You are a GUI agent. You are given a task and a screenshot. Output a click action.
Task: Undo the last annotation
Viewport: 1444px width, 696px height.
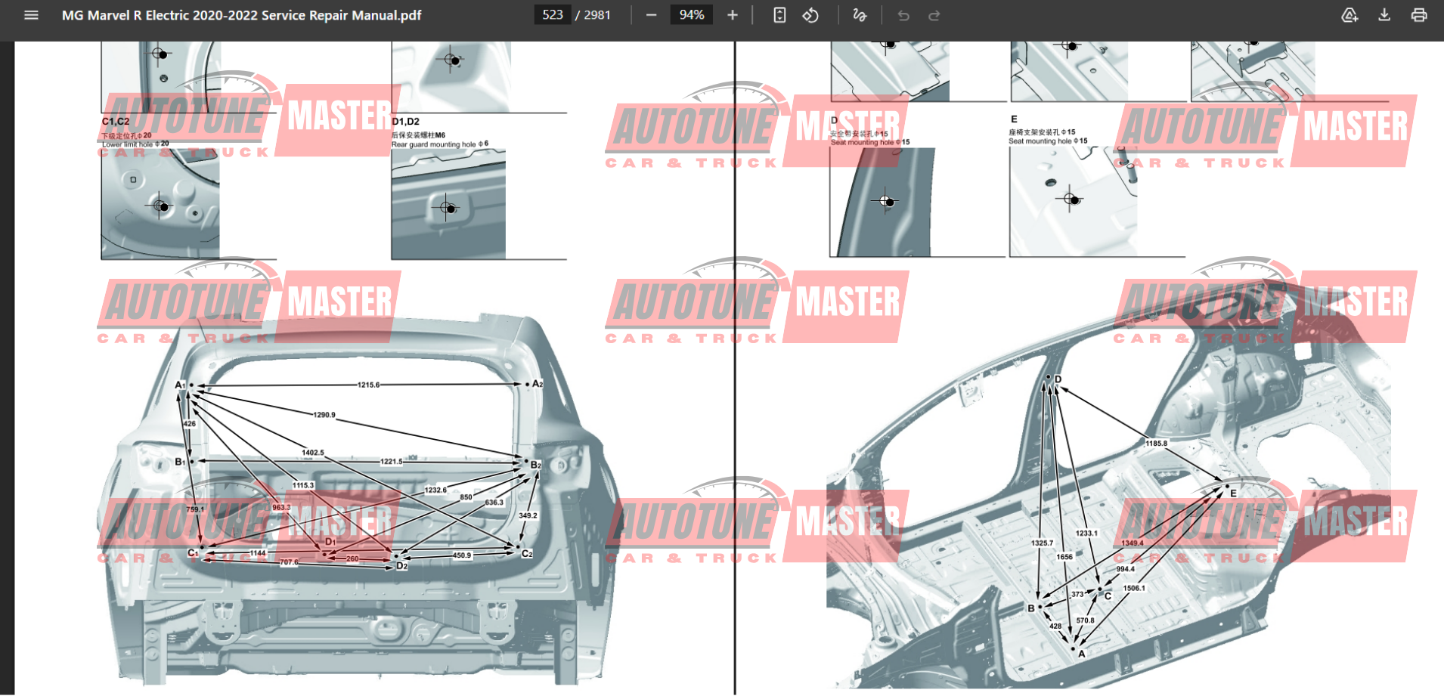[903, 15]
